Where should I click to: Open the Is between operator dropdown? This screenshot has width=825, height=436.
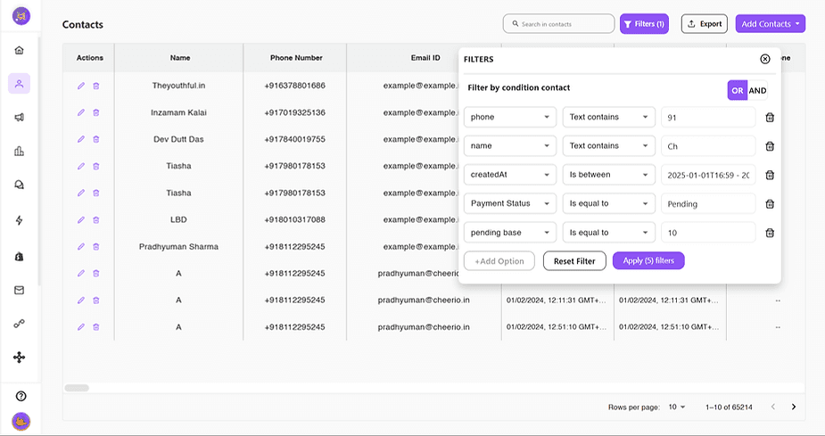click(x=609, y=175)
